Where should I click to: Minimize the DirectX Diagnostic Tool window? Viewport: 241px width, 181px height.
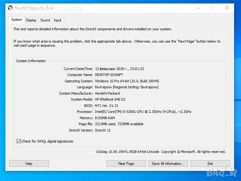pyautogui.click(x=198, y=8)
